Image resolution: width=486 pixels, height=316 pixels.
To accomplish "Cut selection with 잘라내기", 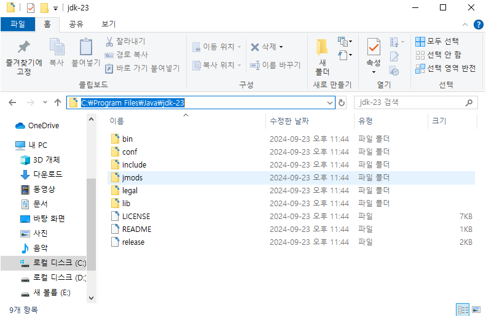I will point(125,41).
